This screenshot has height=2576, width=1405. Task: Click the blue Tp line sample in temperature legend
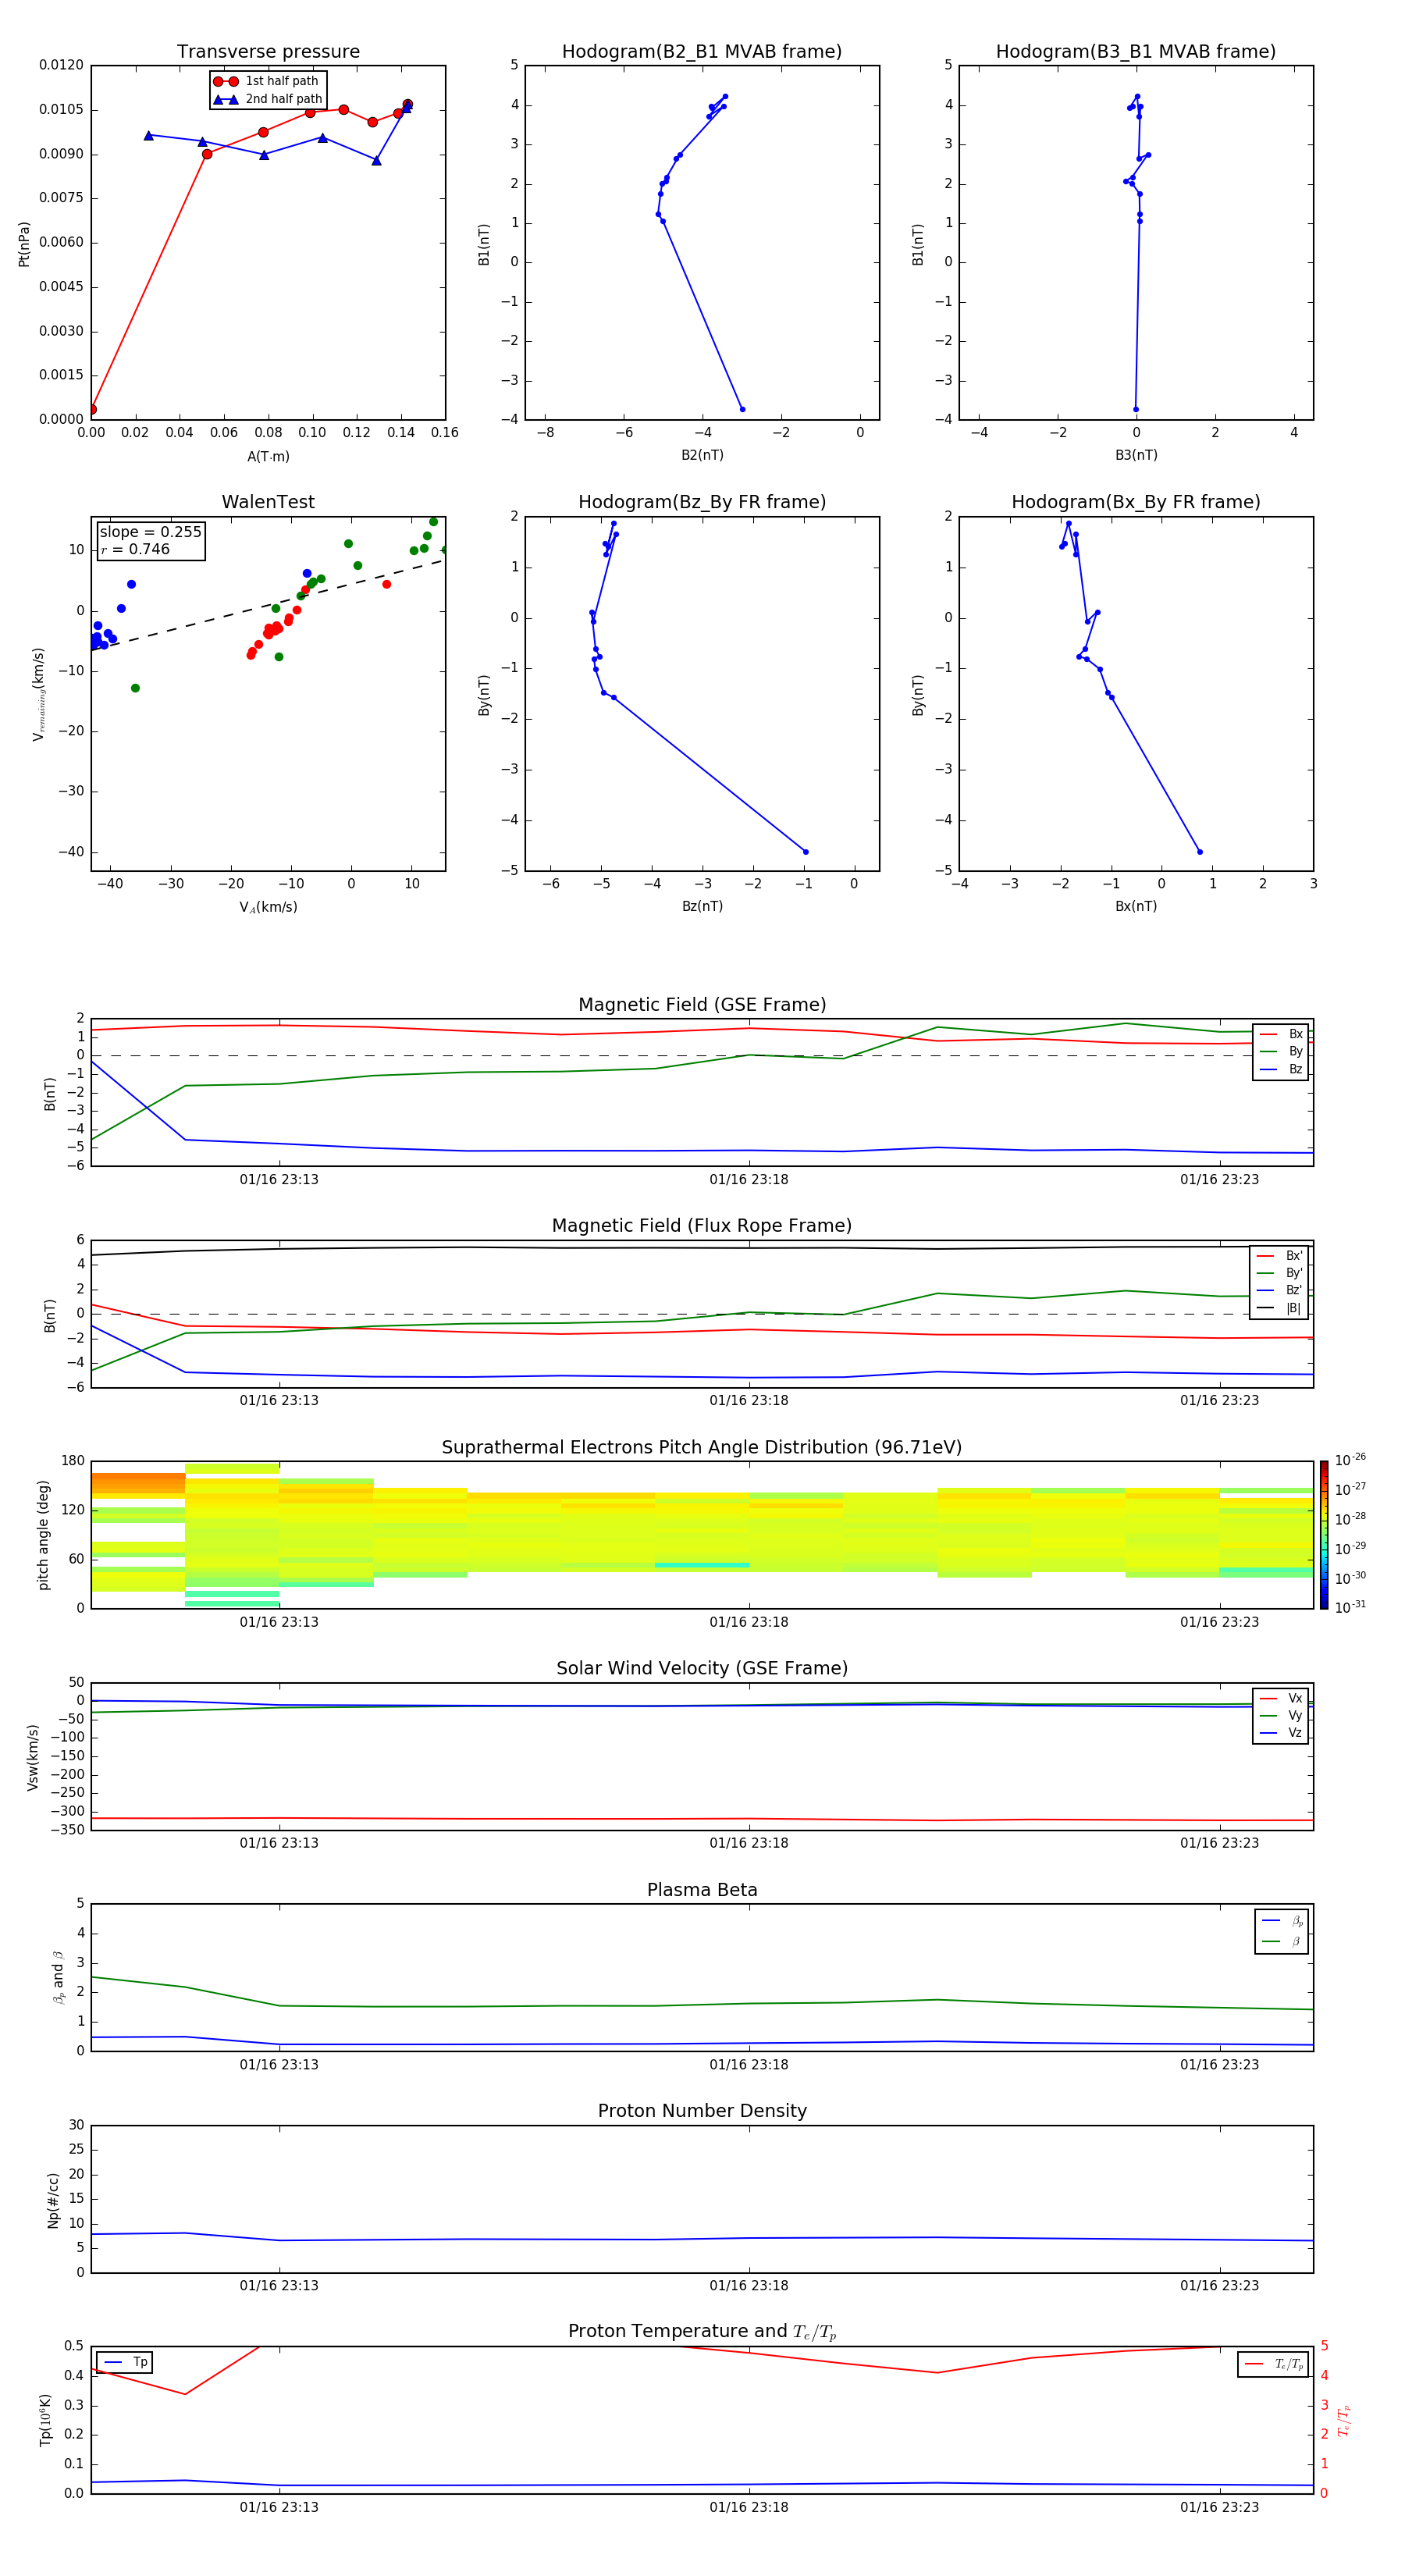click(114, 2362)
